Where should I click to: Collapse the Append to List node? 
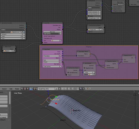tap(123, 55)
